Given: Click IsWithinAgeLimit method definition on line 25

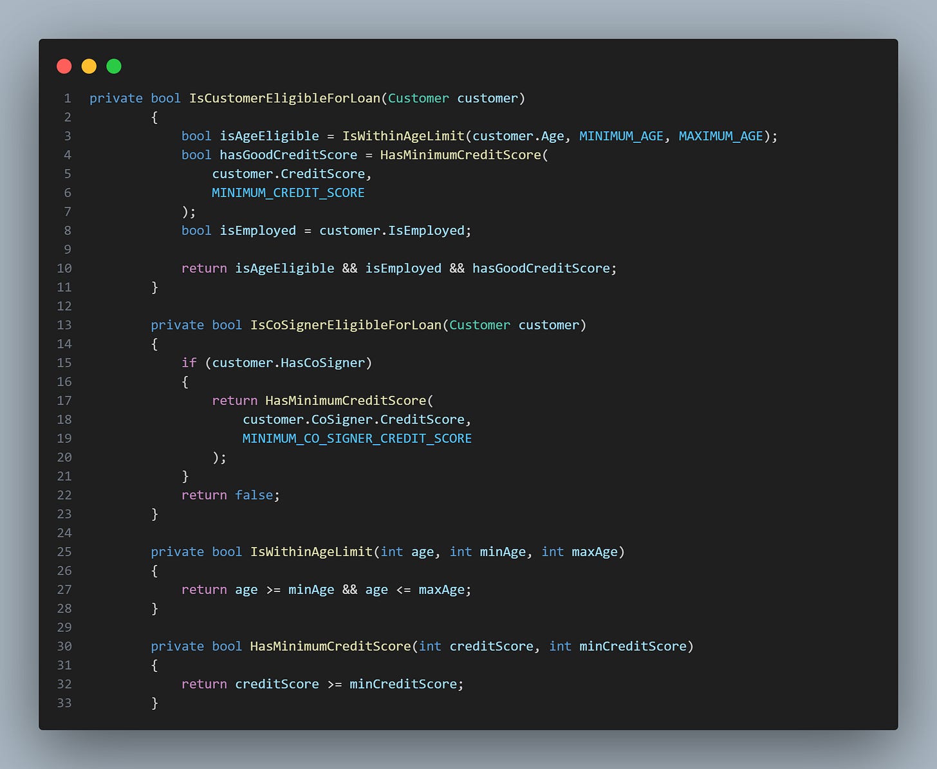Looking at the screenshot, I should 311,552.
